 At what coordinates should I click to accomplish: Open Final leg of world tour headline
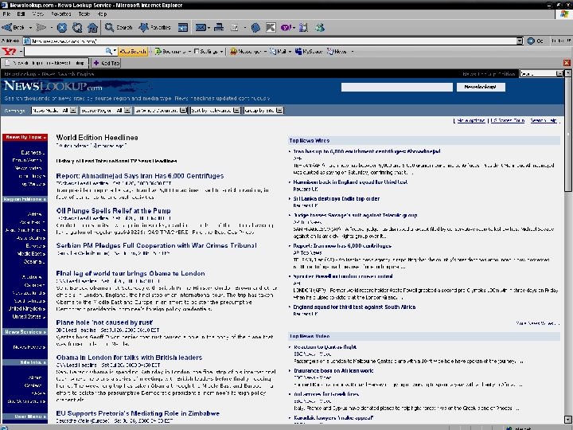pos(131,273)
